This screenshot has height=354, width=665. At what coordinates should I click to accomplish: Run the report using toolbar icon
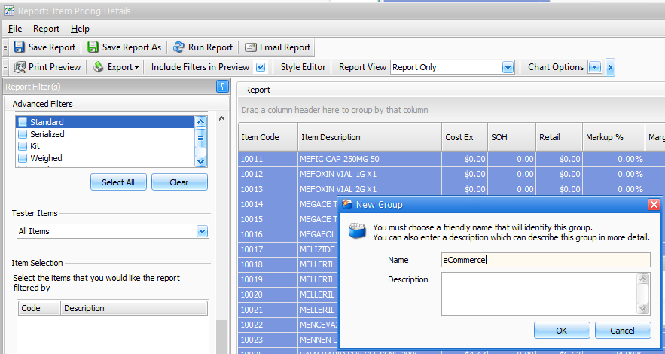coord(178,47)
